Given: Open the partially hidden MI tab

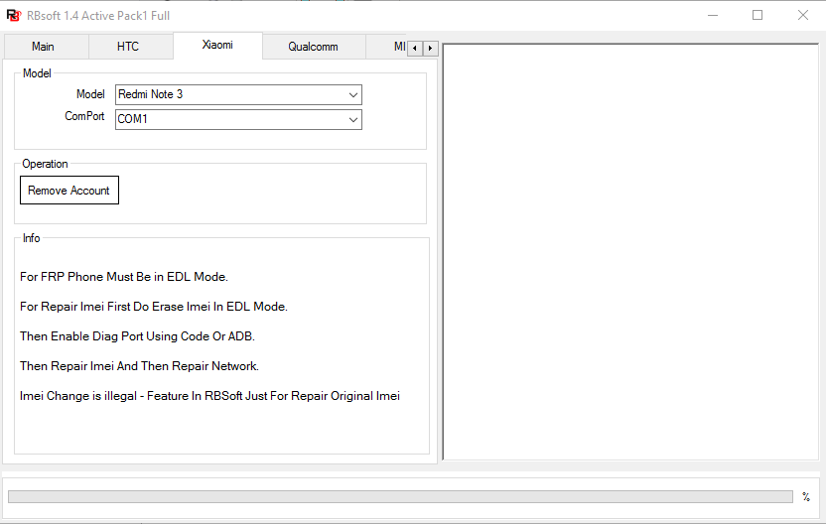Looking at the screenshot, I should click(x=397, y=47).
